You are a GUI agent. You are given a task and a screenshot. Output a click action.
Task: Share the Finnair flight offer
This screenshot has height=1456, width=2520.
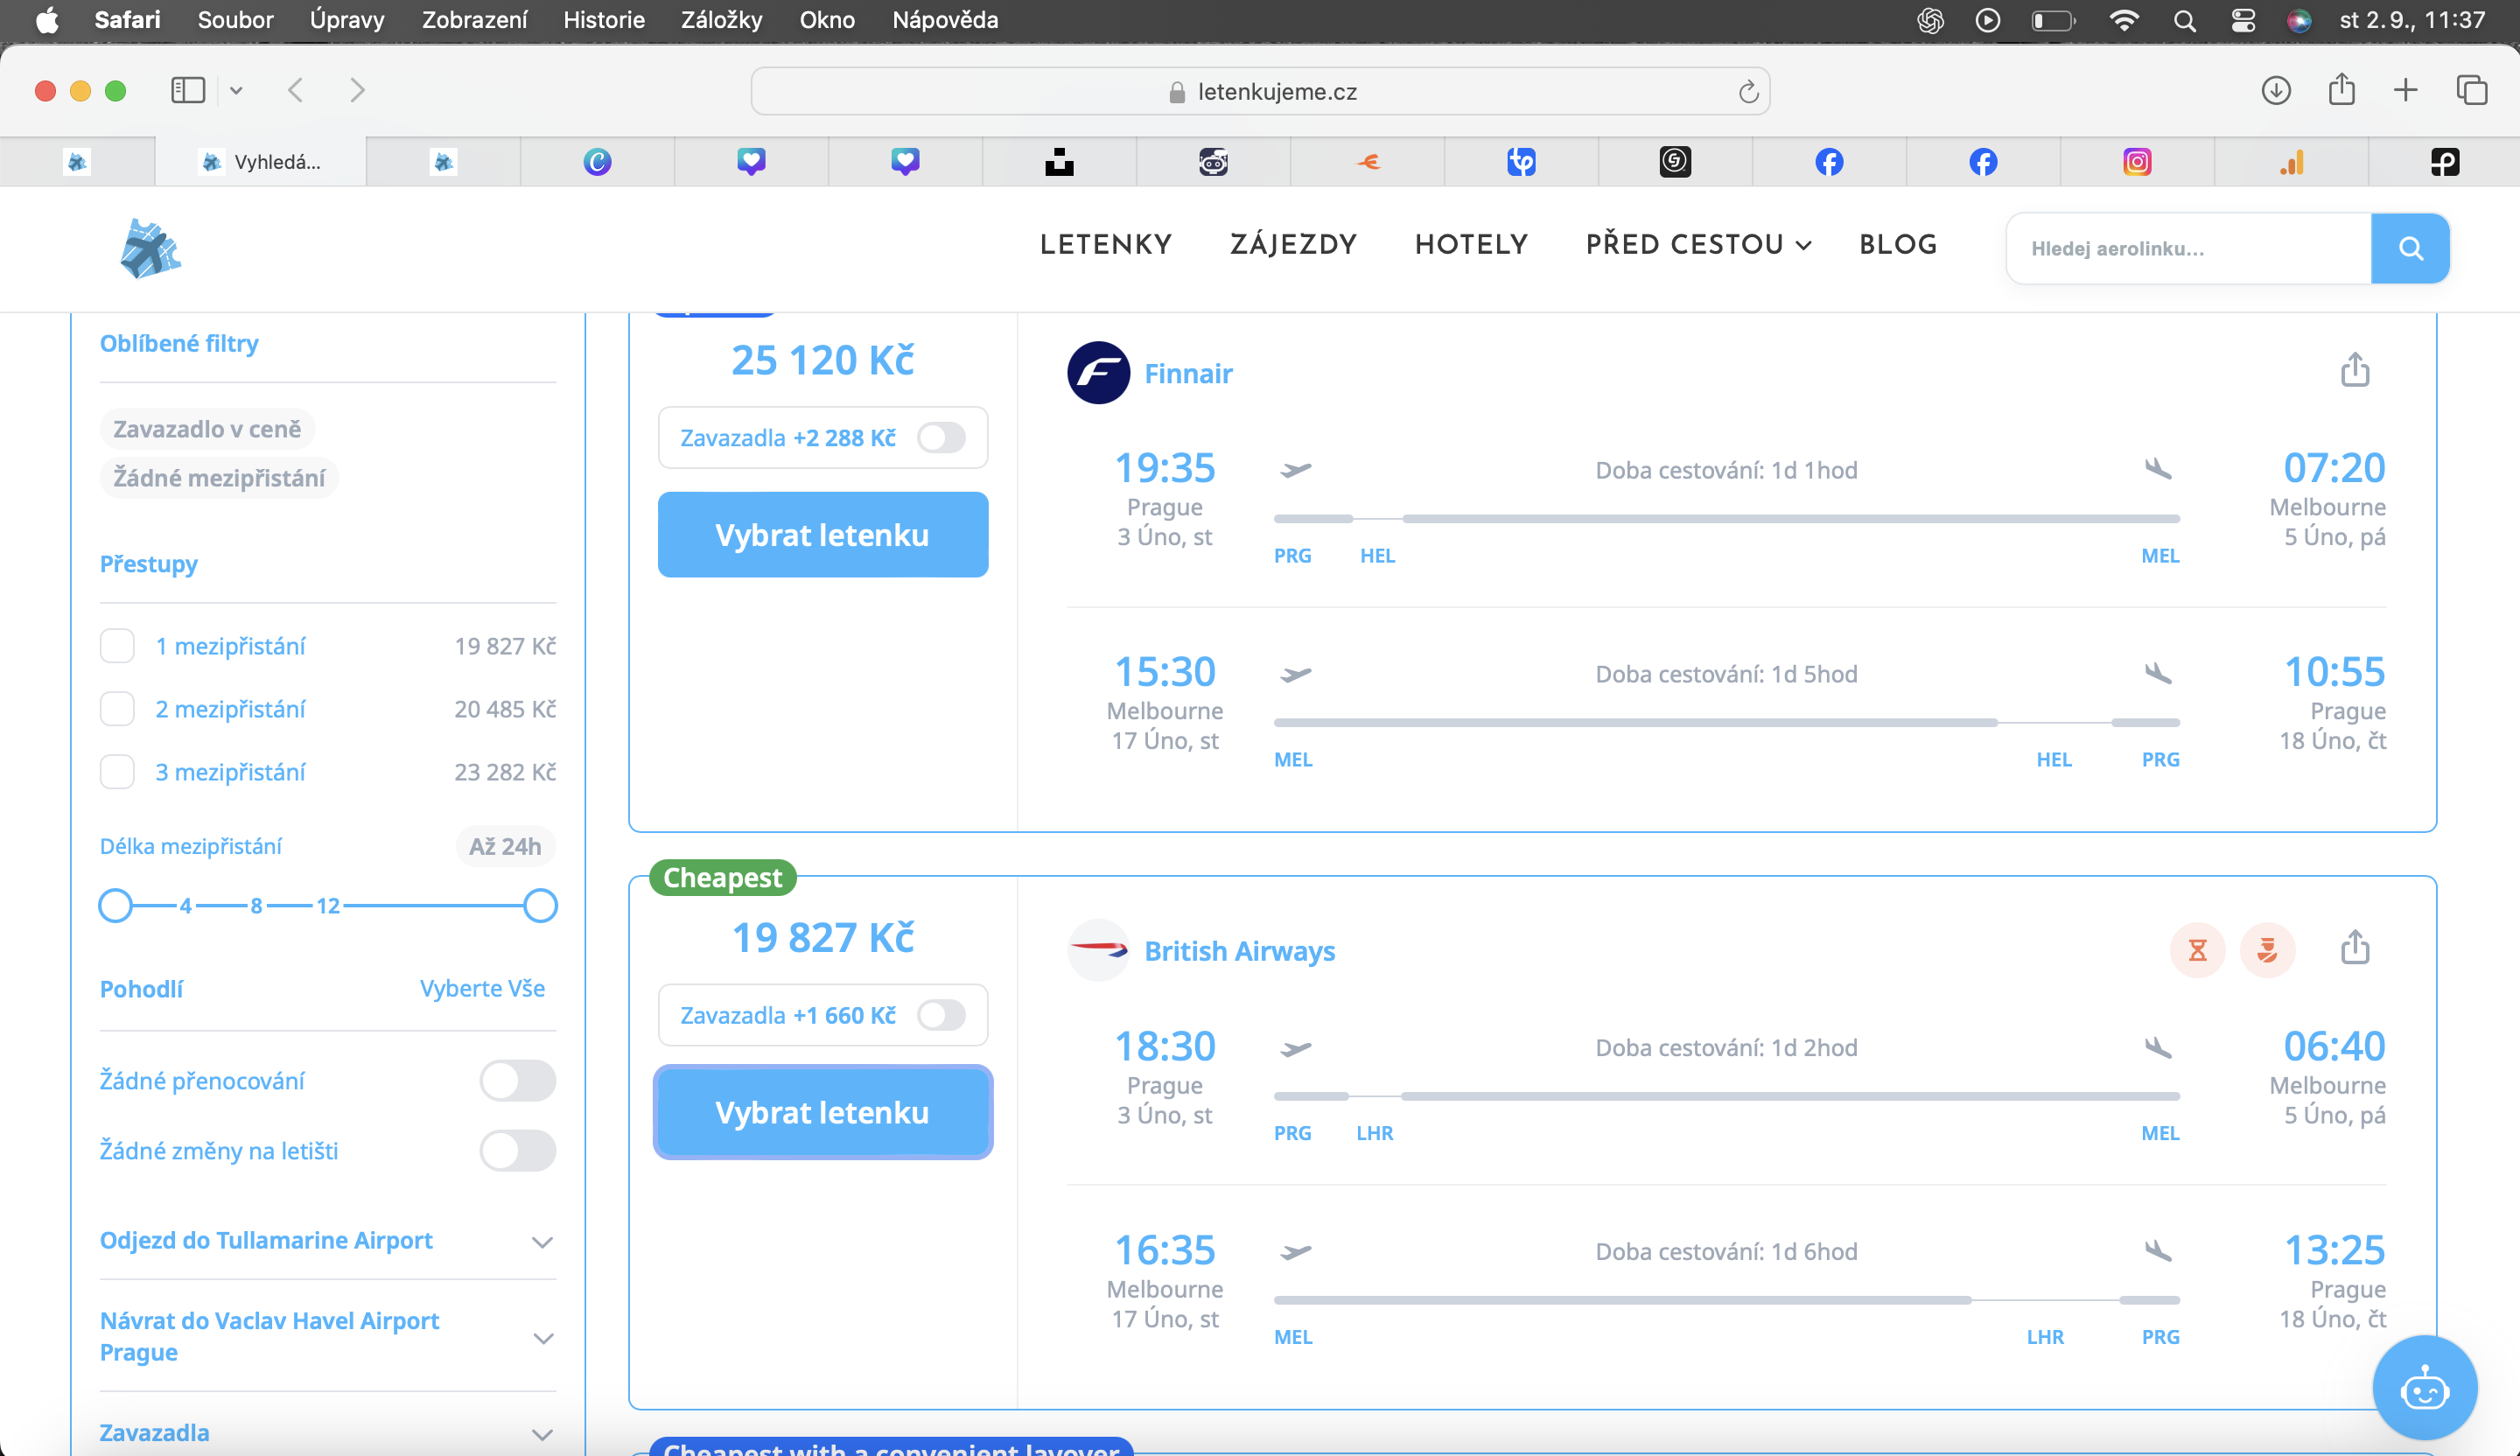pos(2355,369)
